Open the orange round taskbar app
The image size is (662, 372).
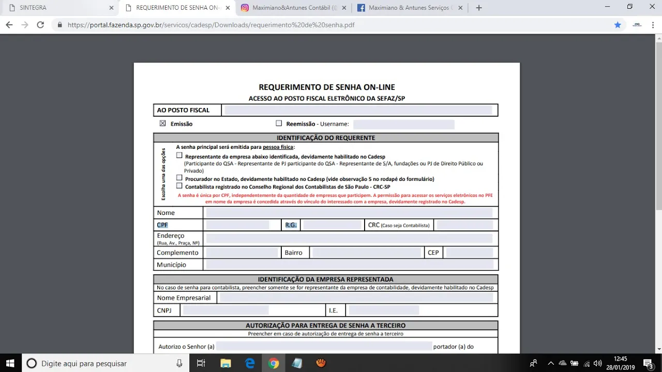coord(321,363)
